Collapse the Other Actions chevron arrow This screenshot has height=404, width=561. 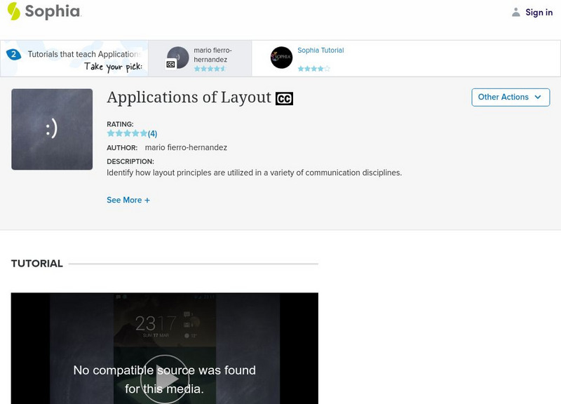(x=537, y=98)
